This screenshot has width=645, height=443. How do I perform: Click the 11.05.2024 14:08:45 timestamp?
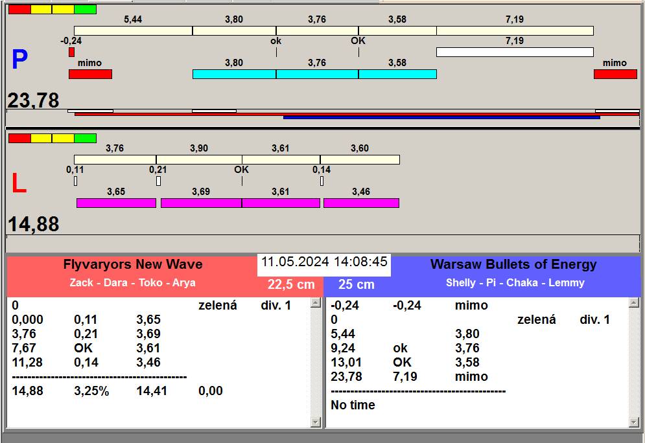[x=324, y=262]
